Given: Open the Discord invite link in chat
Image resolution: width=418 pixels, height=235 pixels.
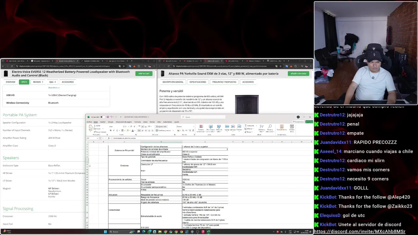Looking at the screenshot, I should coord(360,231).
